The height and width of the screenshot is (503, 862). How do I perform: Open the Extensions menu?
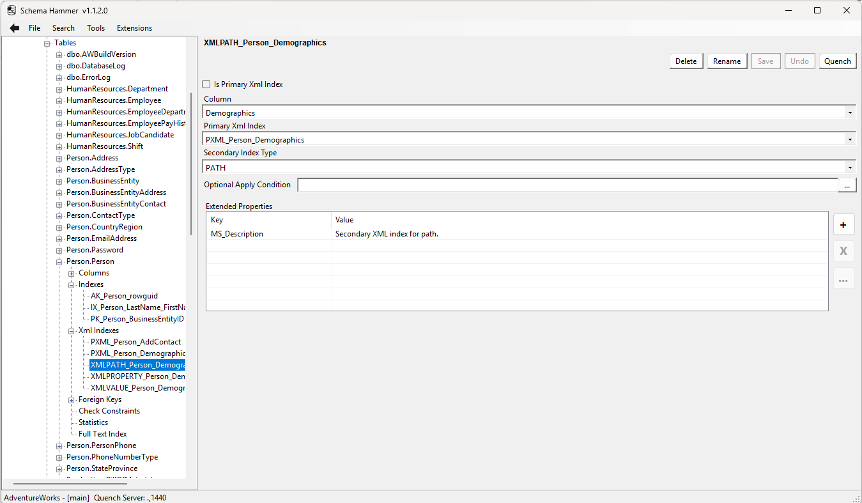pos(134,27)
